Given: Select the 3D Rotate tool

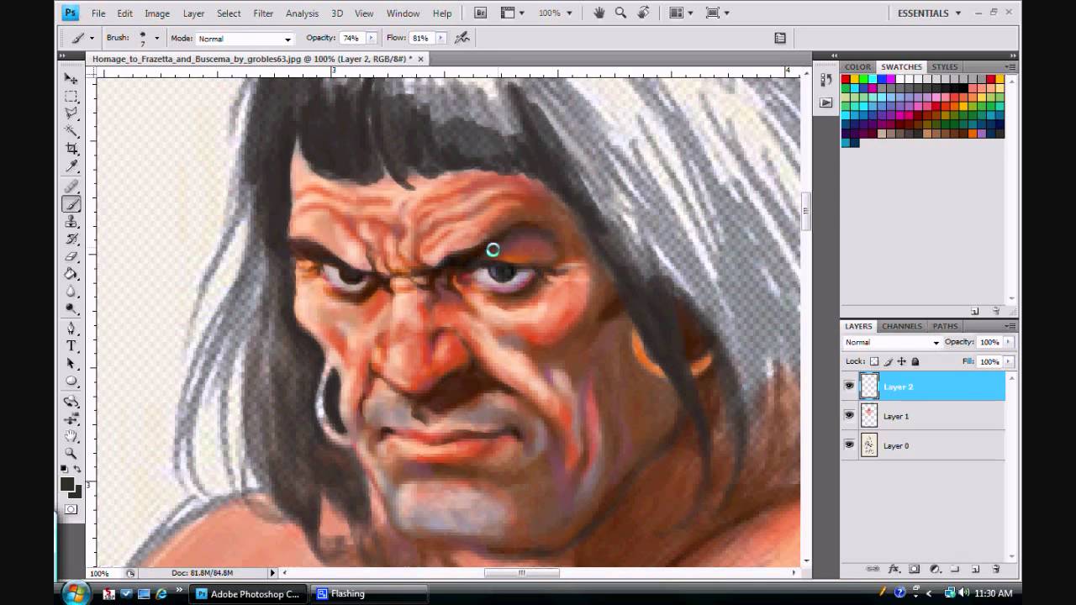Looking at the screenshot, I should tap(71, 401).
